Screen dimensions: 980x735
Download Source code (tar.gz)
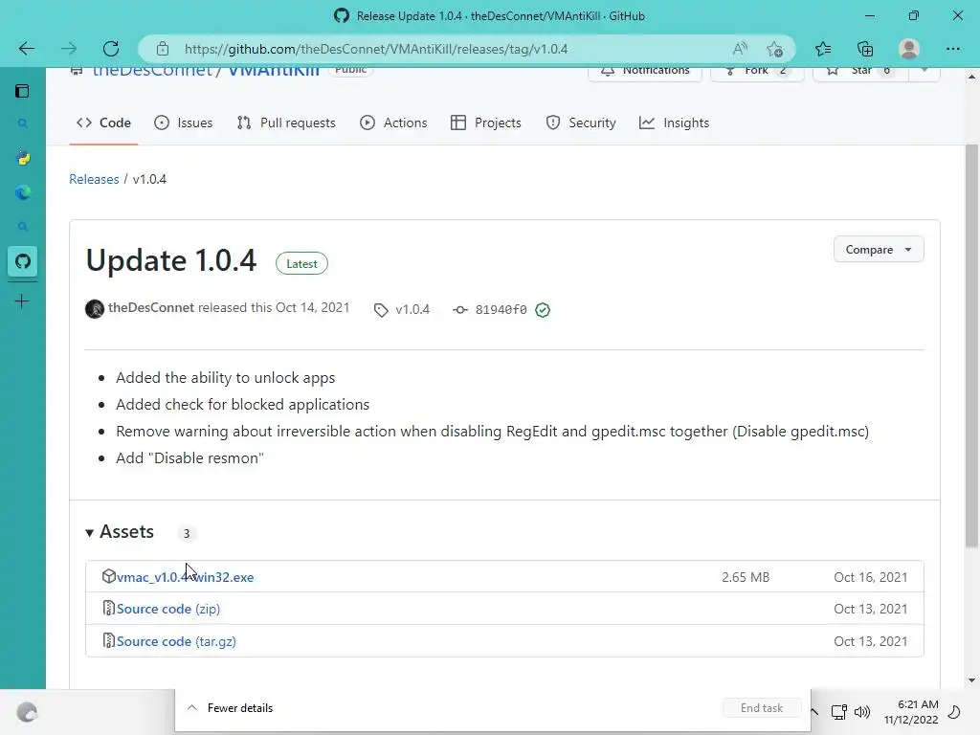[x=176, y=641]
